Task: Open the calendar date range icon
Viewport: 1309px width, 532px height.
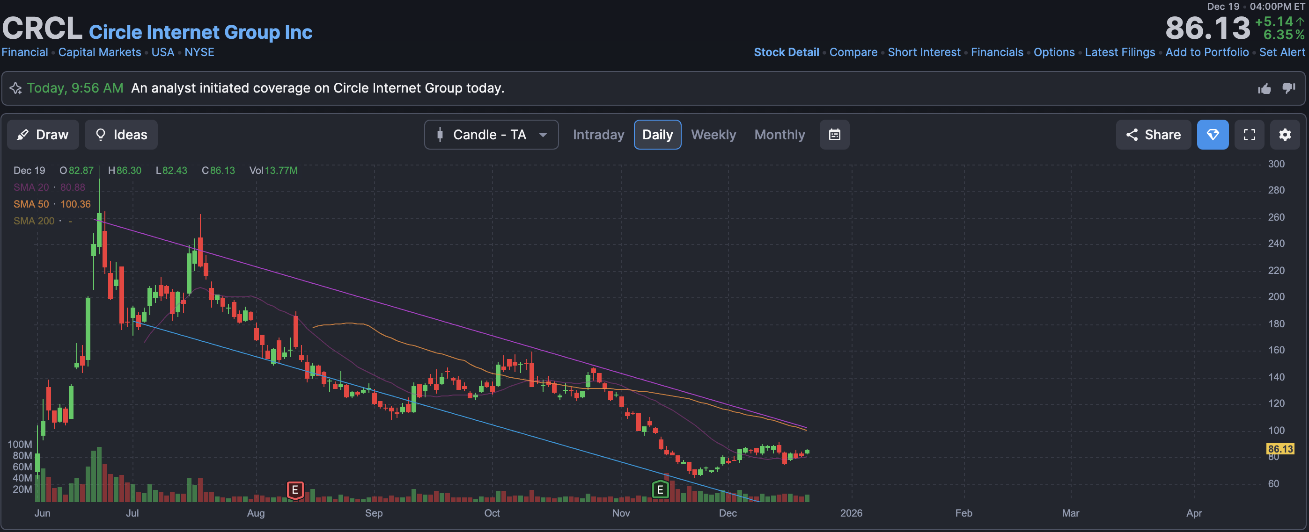Action: pyautogui.click(x=834, y=135)
